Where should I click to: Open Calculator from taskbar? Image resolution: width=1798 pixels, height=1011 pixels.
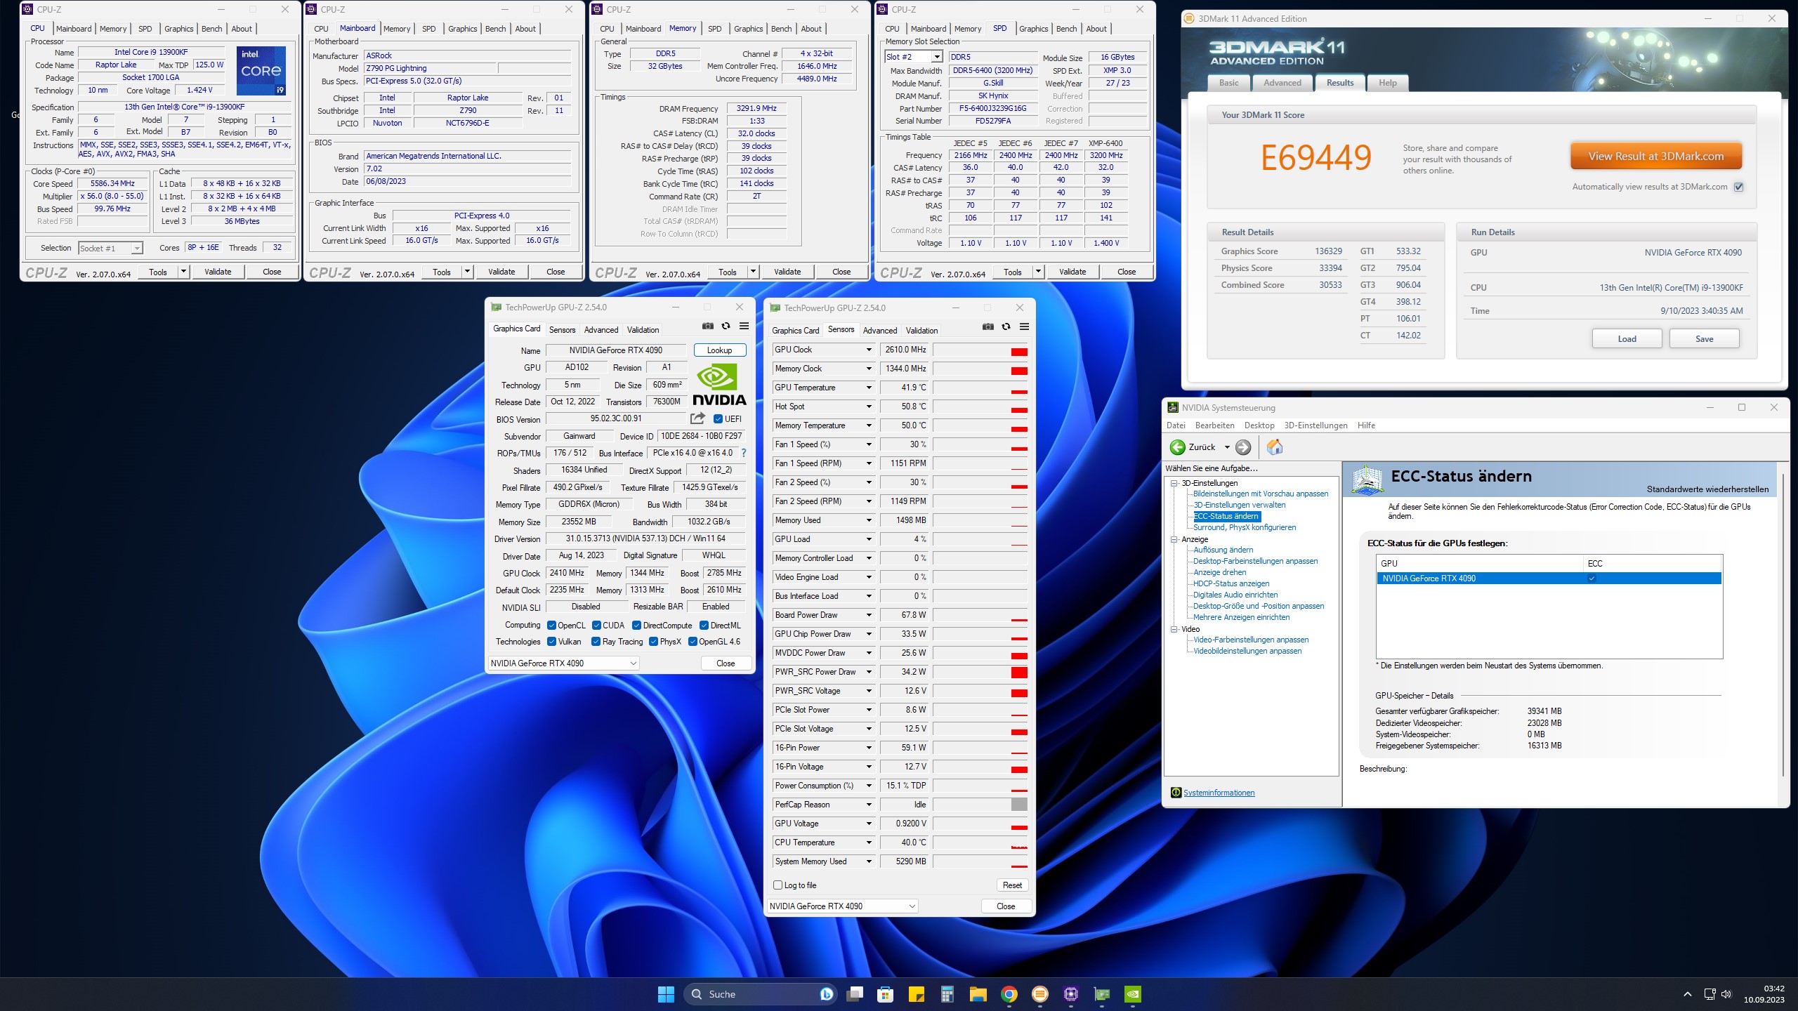coord(947,994)
